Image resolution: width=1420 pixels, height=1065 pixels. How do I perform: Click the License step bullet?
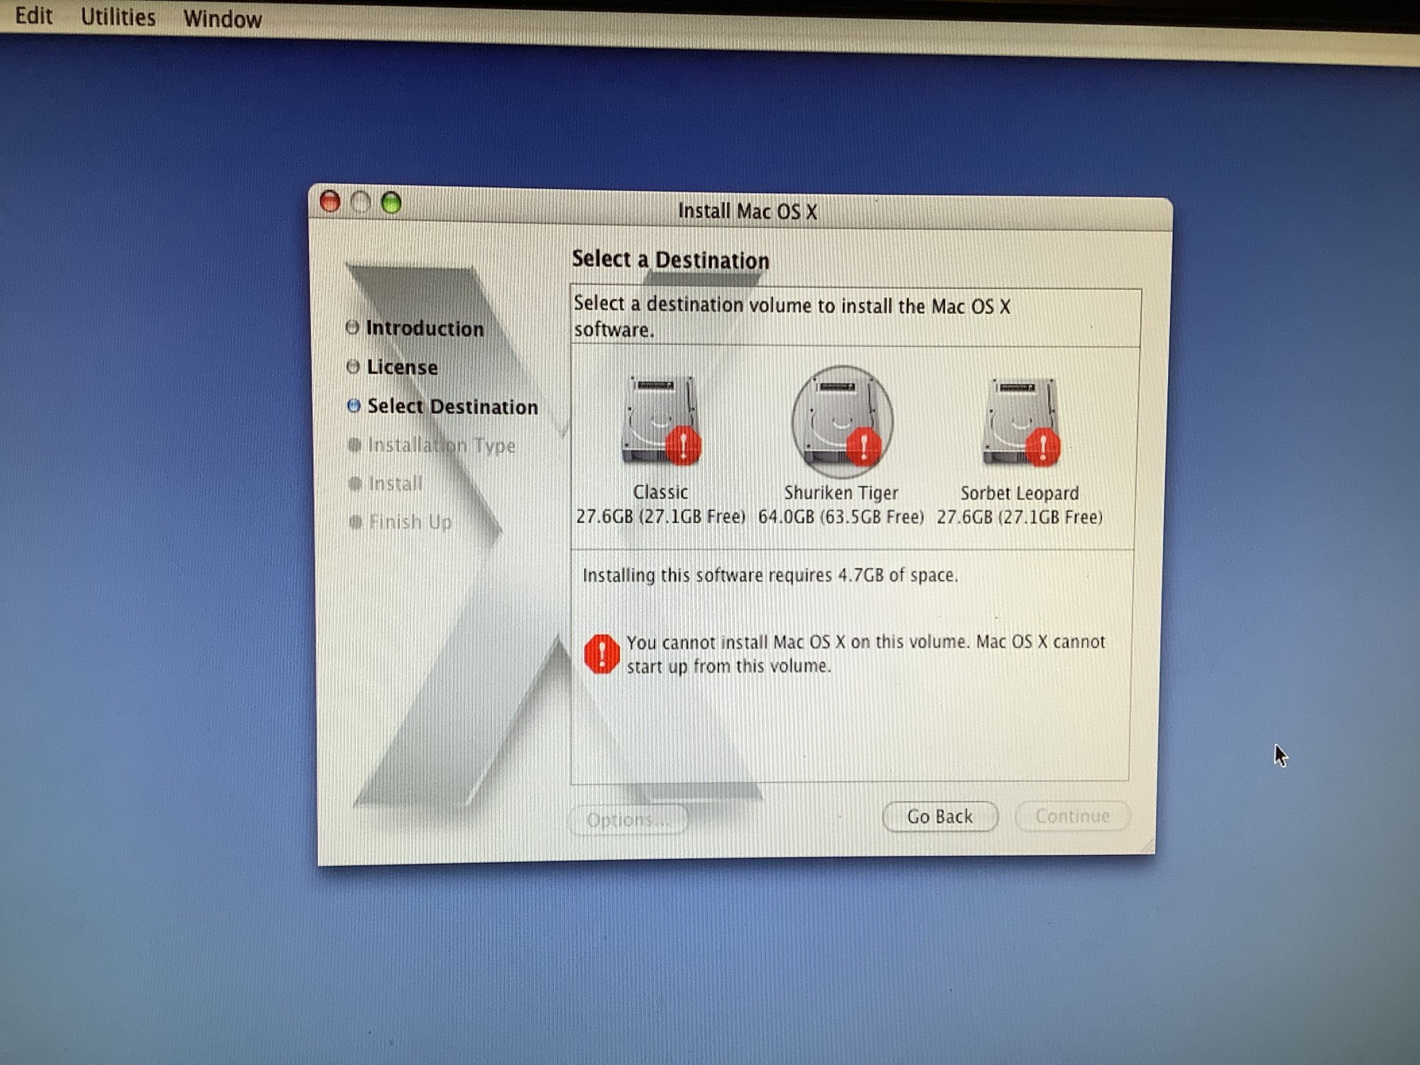click(353, 366)
